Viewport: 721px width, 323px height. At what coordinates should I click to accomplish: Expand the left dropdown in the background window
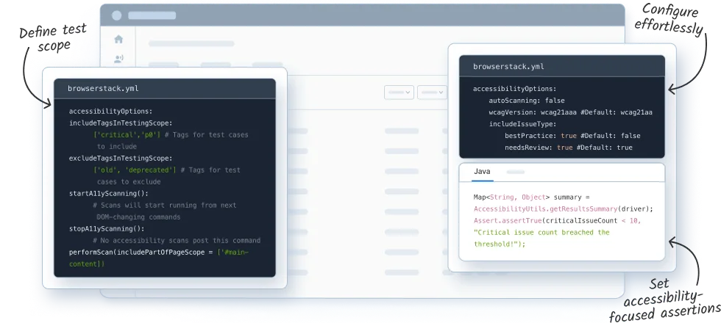pyautogui.click(x=399, y=92)
